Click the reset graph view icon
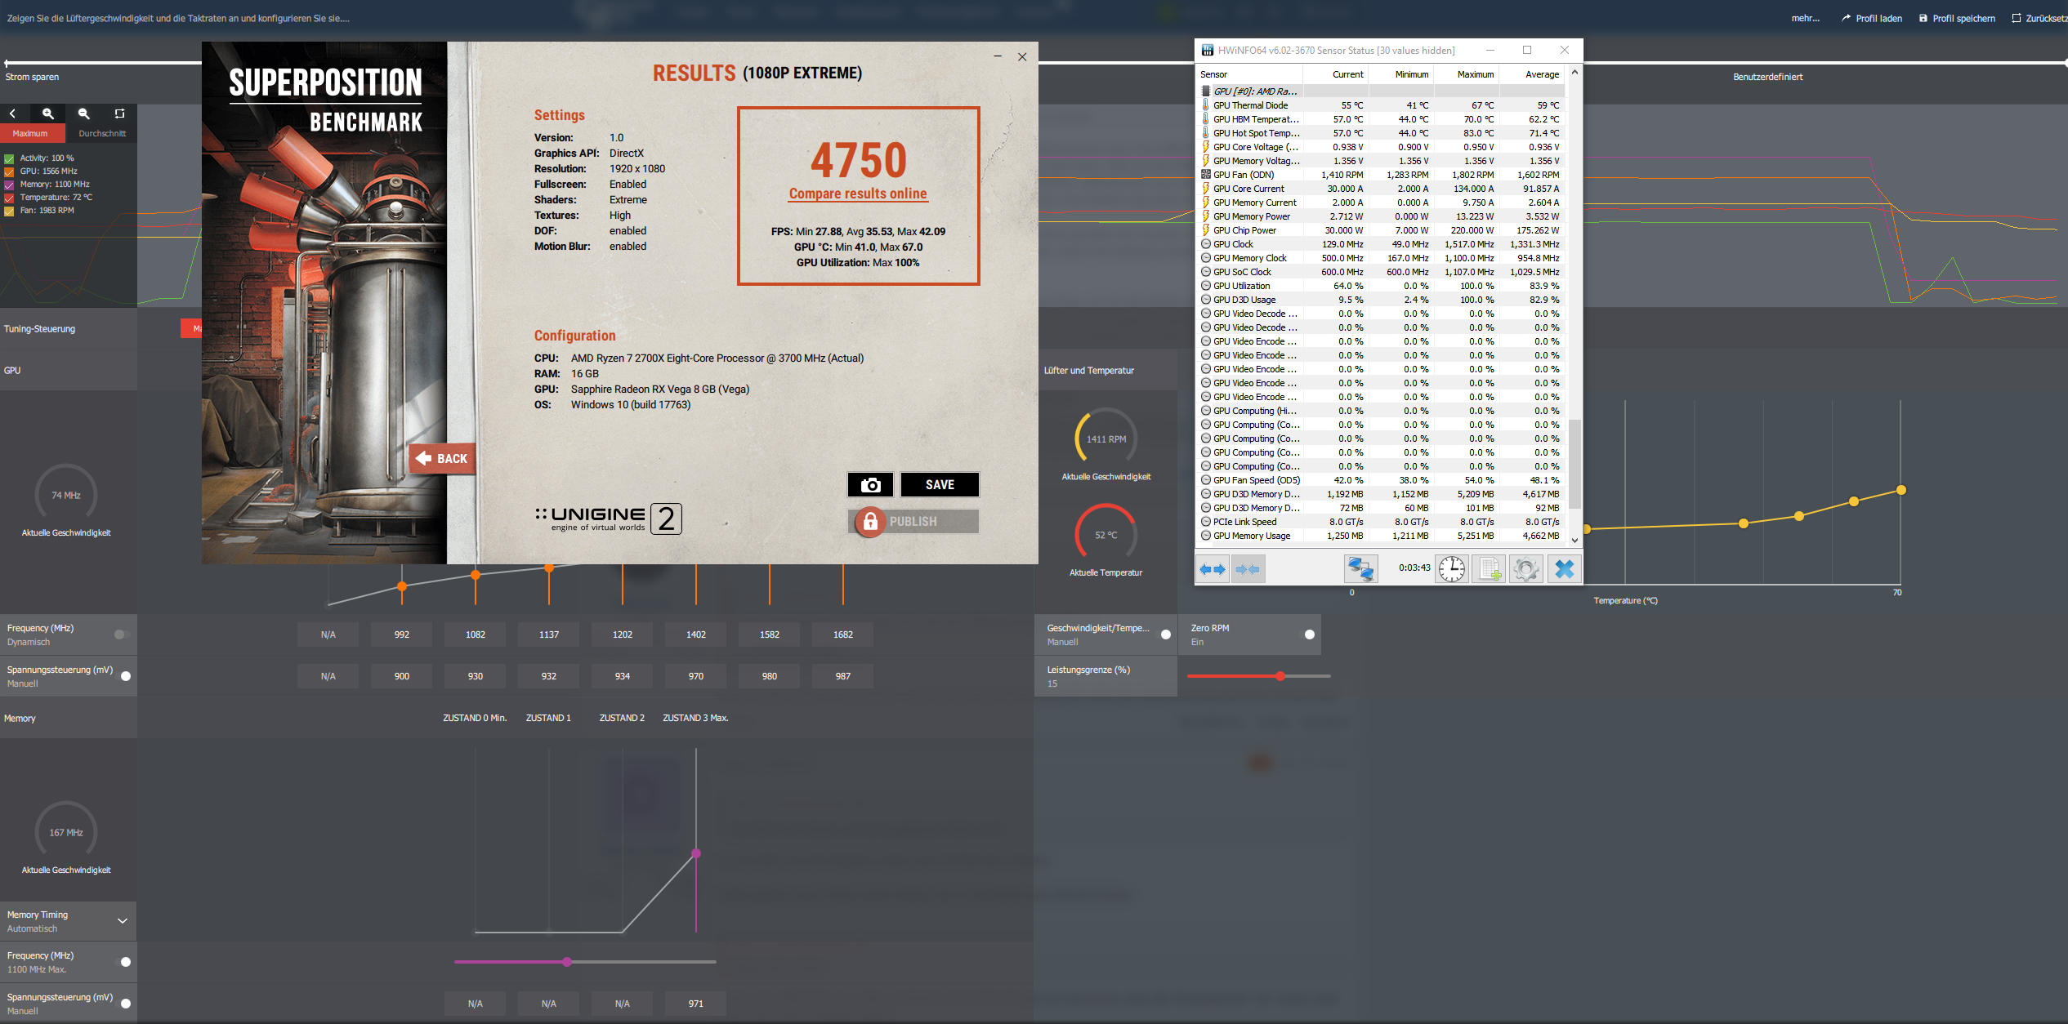The height and width of the screenshot is (1024, 2068). [x=120, y=114]
